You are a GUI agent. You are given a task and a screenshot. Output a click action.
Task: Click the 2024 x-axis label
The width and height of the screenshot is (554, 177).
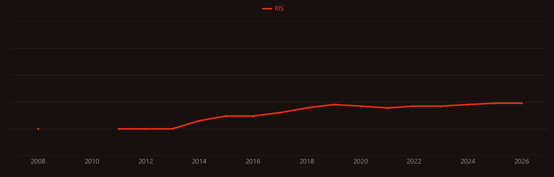click(x=468, y=162)
